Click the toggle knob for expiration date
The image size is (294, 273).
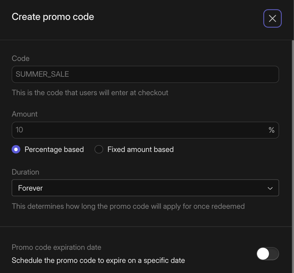click(262, 254)
